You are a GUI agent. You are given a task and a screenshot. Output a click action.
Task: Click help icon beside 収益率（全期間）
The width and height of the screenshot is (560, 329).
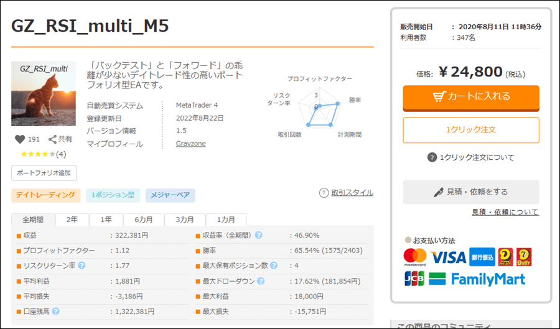[x=258, y=235]
